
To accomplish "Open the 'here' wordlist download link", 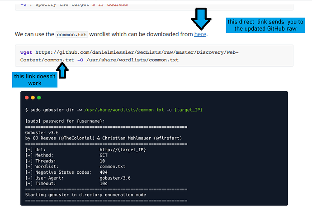I will tap(200, 34).
